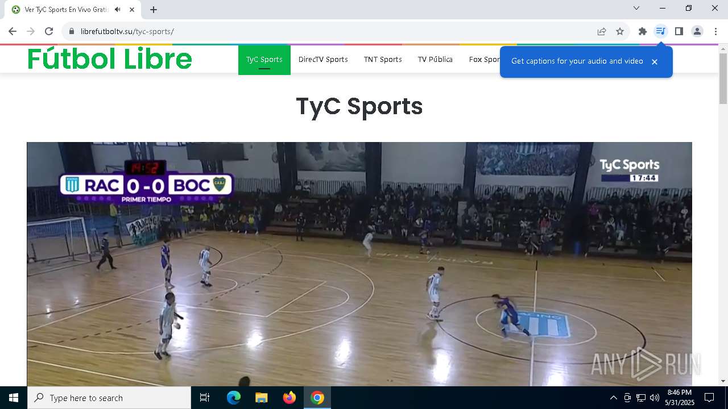
Task: Open the Chrome three-dot menu
Action: pyautogui.click(x=715, y=31)
